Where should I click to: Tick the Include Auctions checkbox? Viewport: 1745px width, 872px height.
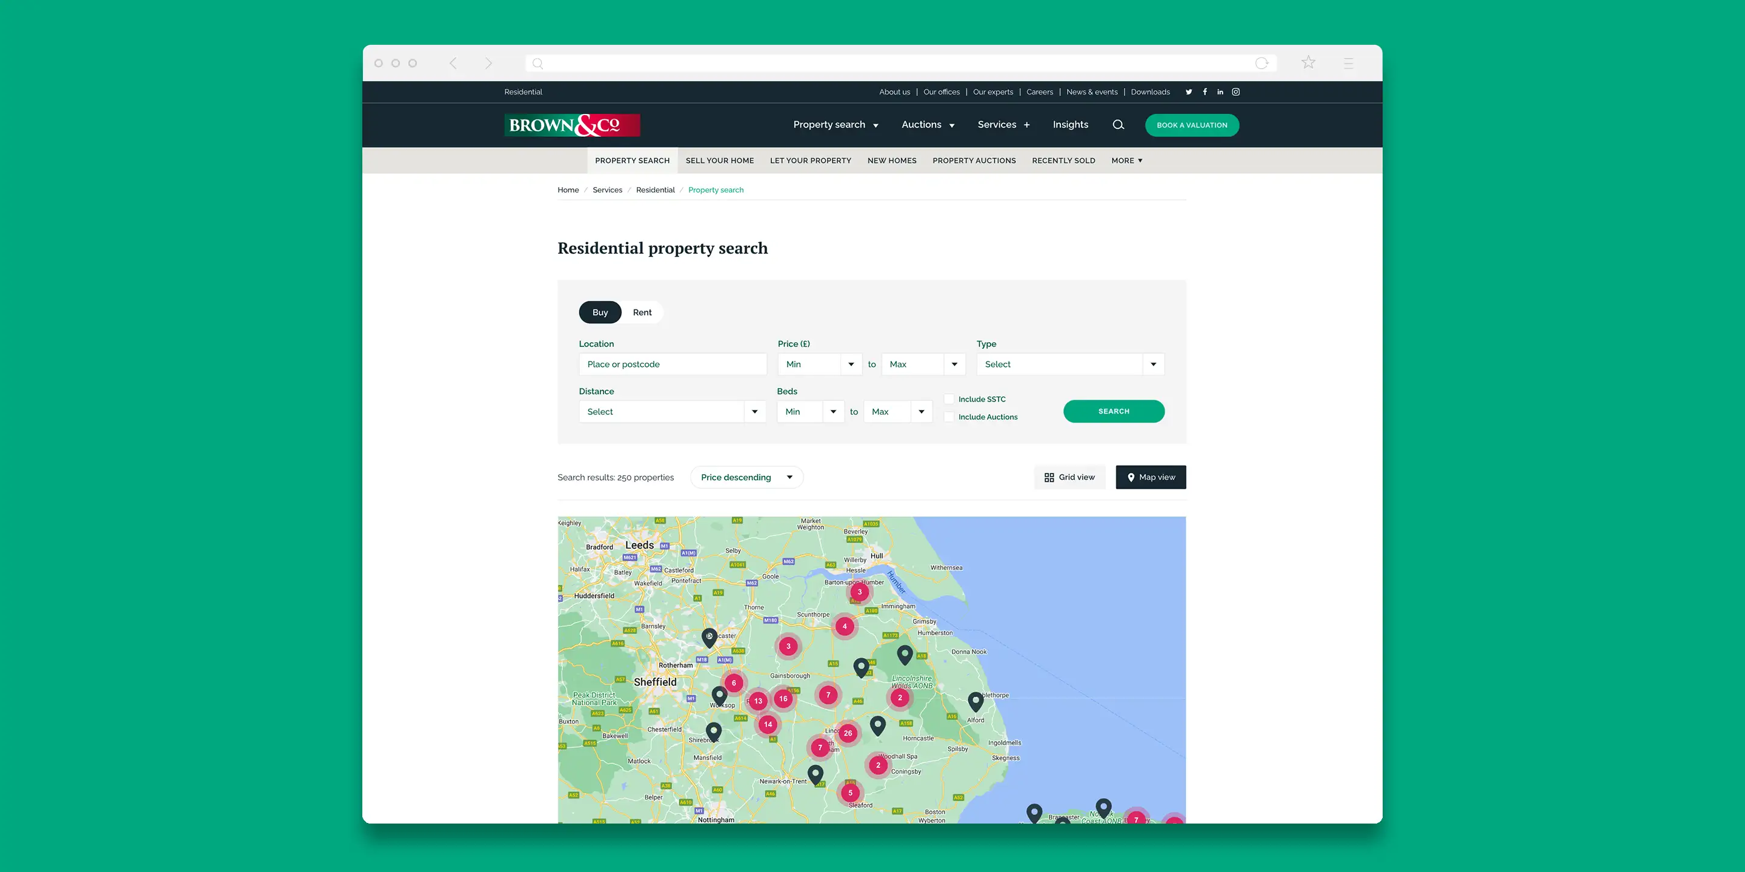tap(949, 417)
